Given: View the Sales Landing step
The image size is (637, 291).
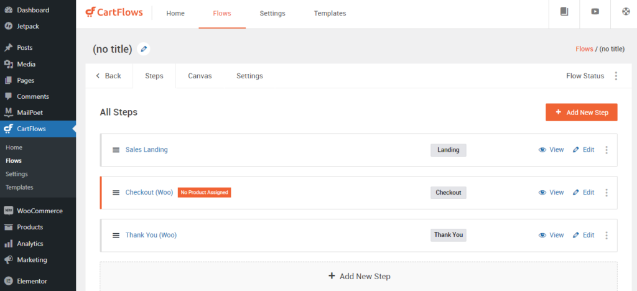Looking at the screenshot, I should (x=551, y=150).
